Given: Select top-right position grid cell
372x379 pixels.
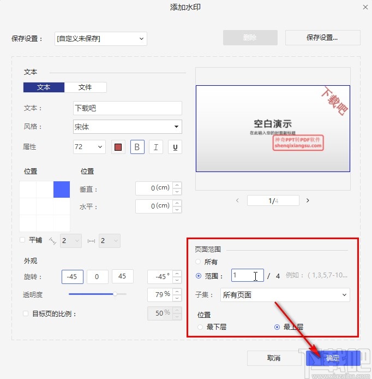Looking at the screenshot, I should (62, 189).
